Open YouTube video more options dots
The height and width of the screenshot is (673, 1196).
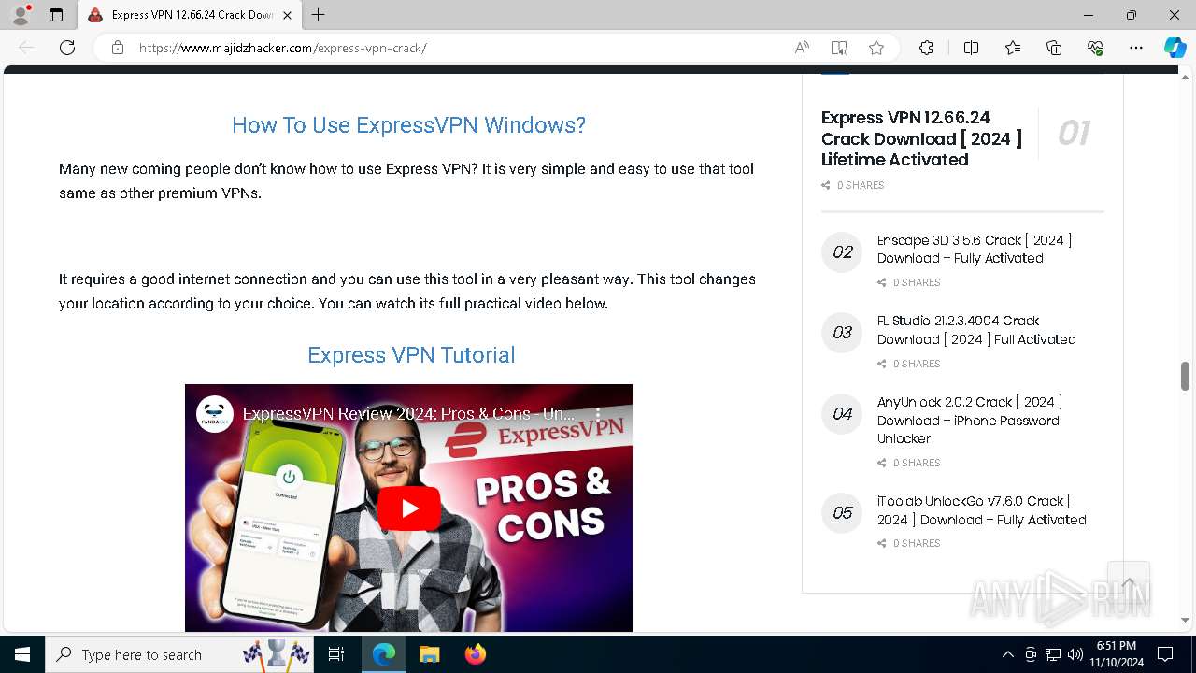point(599,413)
